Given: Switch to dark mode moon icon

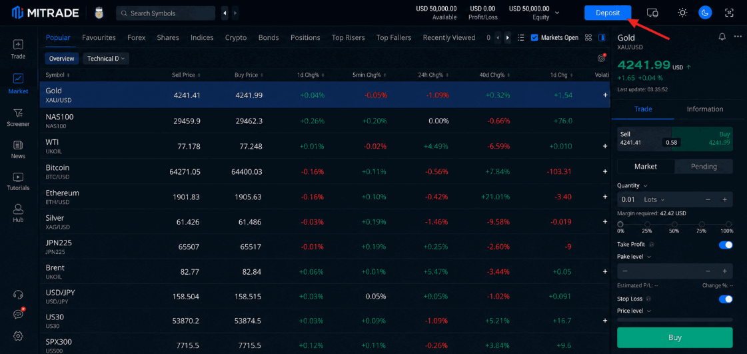Looking at the screenshot, I should coord(705,13).
